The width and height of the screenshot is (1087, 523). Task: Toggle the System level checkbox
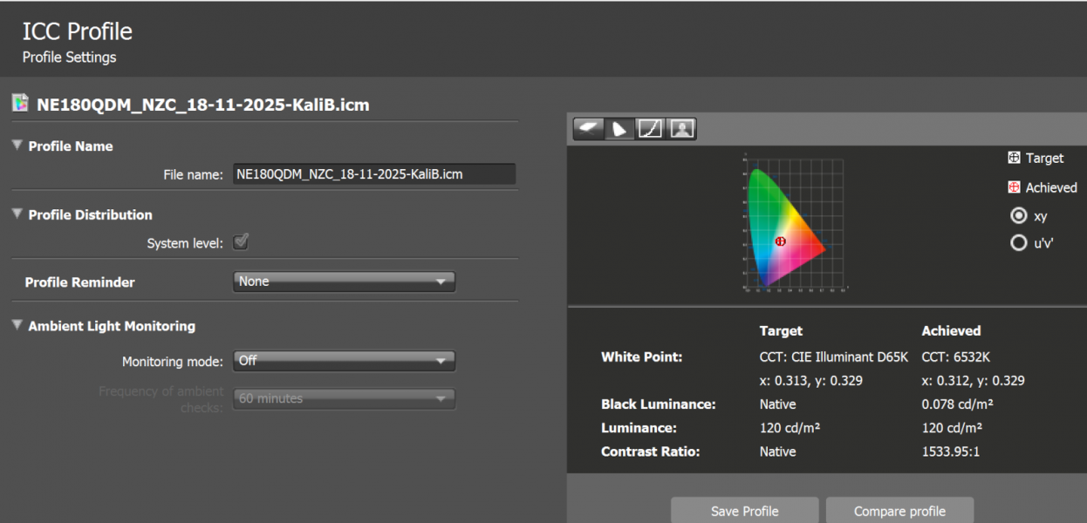click(241, 242)
